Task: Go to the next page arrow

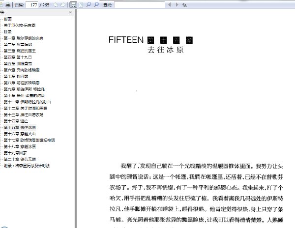Action: pos(63,5)
